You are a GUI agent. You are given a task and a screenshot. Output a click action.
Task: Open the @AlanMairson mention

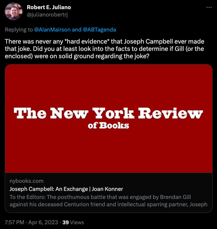[53, 30]
